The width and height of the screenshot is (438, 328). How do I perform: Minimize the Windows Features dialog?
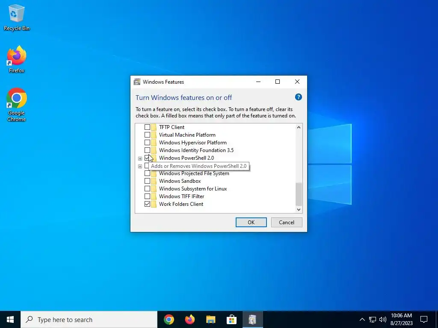coord(258,82)
